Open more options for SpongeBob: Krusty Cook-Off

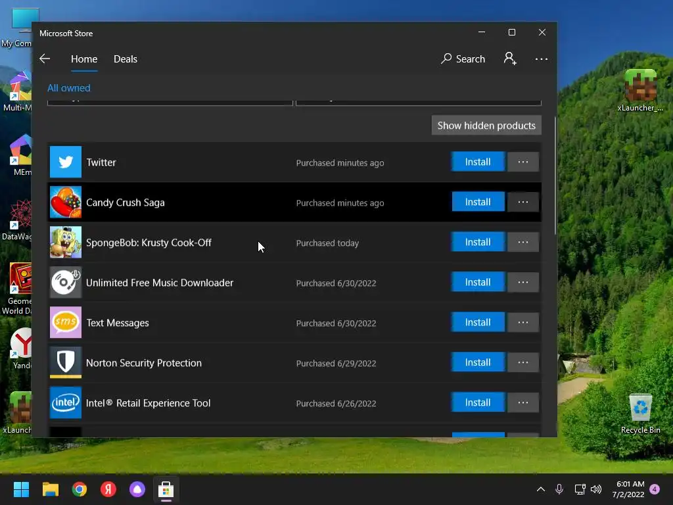(x=522, y=242)
